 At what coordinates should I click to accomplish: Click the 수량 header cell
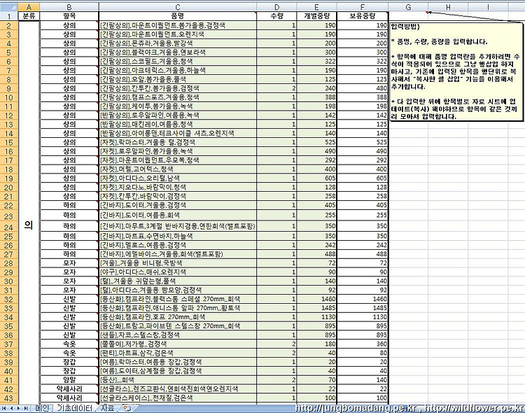pyautogui.click(x=276, y=16)
